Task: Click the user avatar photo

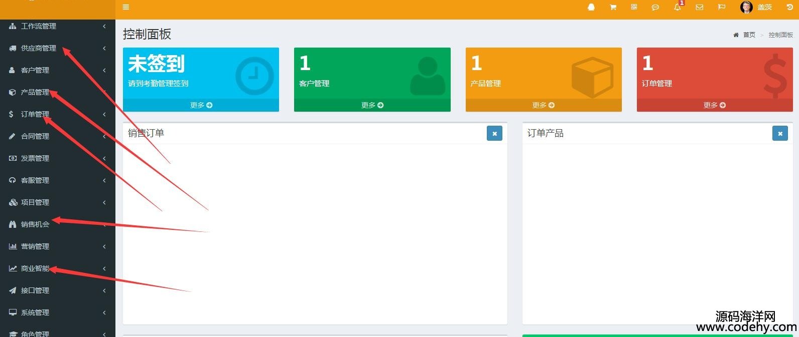Action: tap(746, 7)
